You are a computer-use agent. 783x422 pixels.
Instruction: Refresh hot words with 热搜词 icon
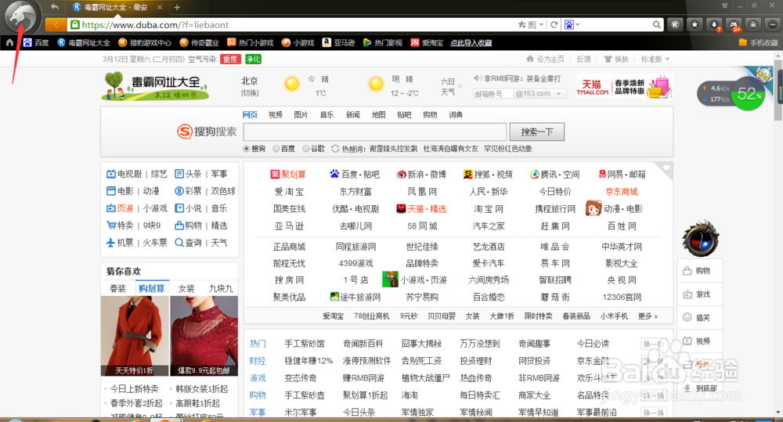335,148
